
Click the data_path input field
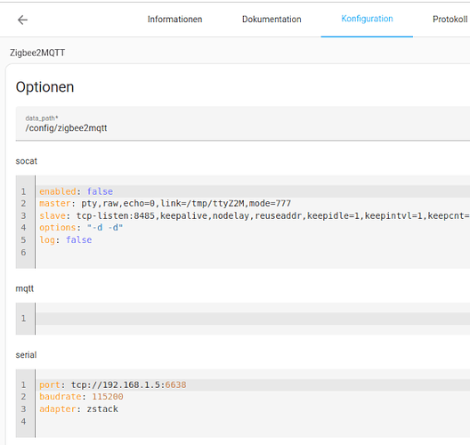tap(243, 123)
